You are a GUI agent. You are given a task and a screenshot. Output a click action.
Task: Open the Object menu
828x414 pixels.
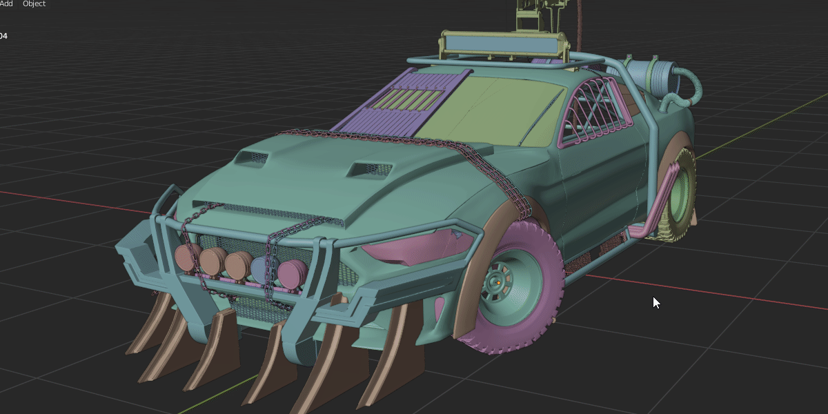pos(34,4)
